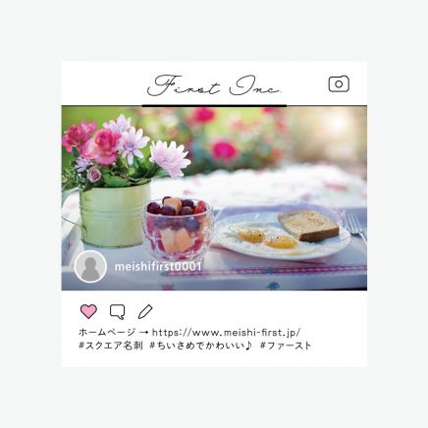Click the arrow before the homepage URL

click(144, 333)
